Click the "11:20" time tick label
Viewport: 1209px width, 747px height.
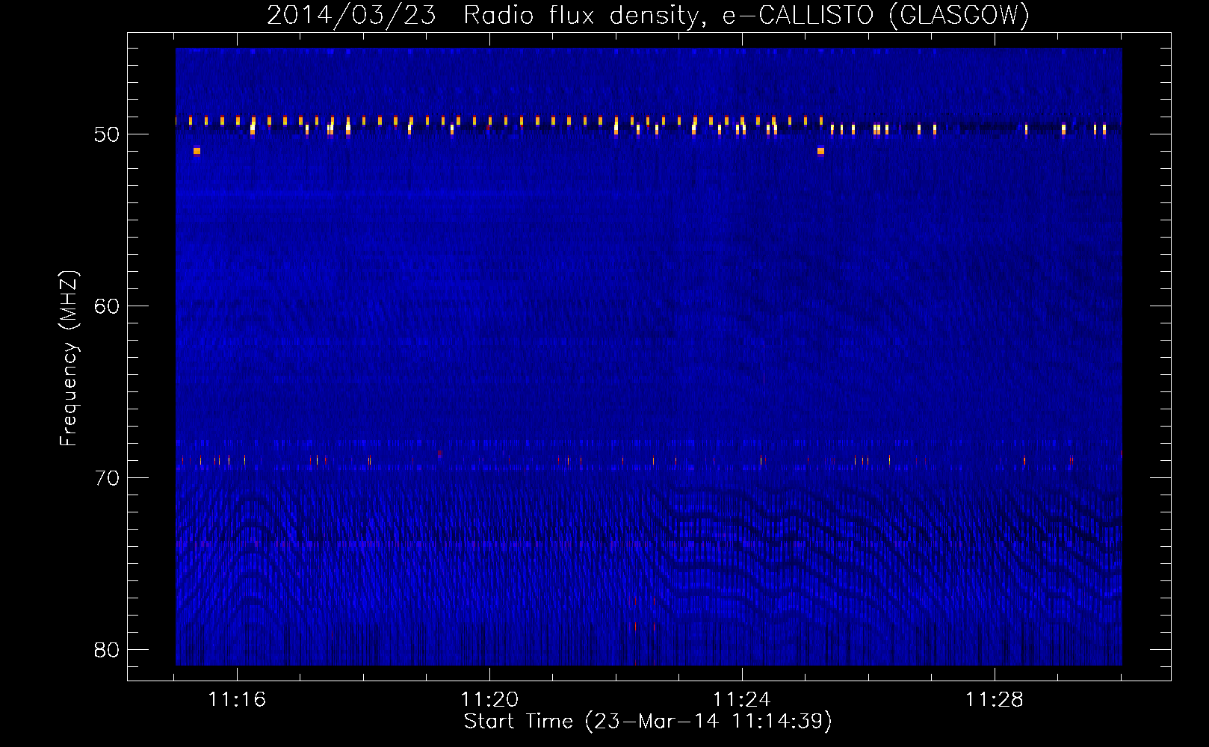pyautogui.click(x=489, y=699)
